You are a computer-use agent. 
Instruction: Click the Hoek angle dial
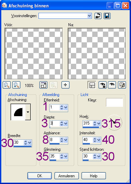tap(114, 123)
